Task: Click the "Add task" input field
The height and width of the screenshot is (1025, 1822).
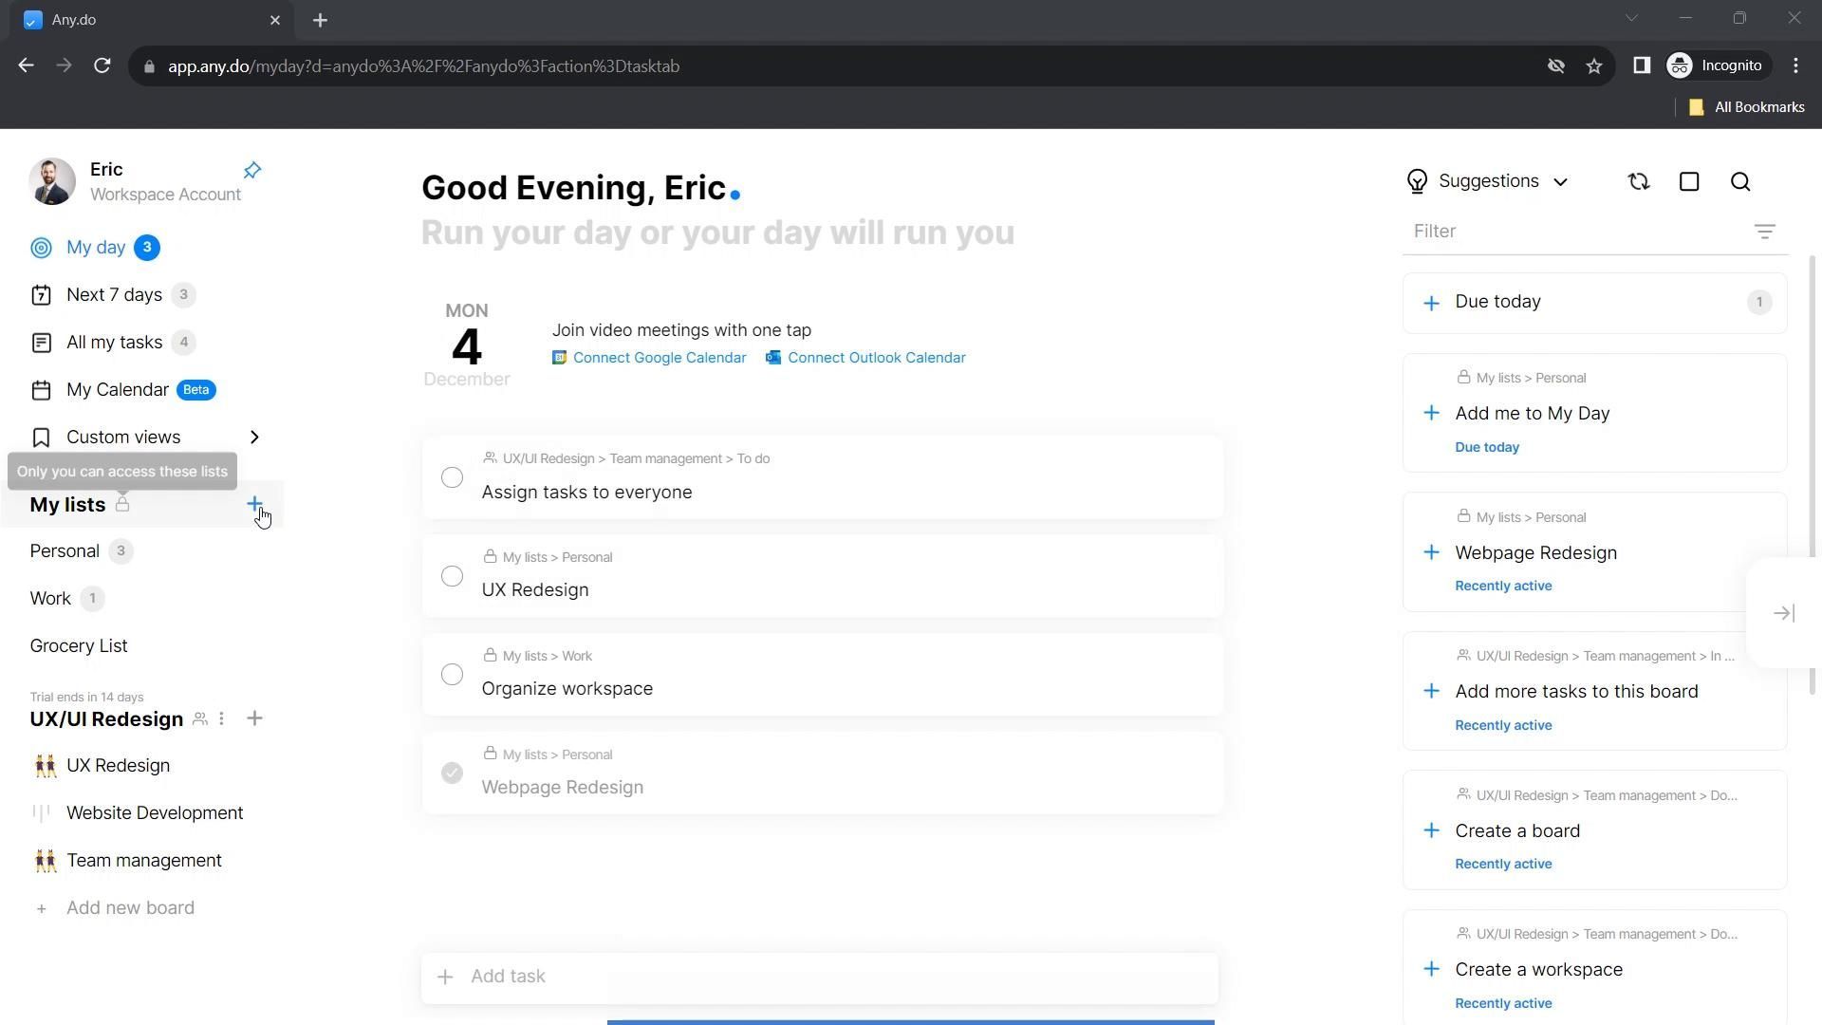Action: [x=818, y=977]
